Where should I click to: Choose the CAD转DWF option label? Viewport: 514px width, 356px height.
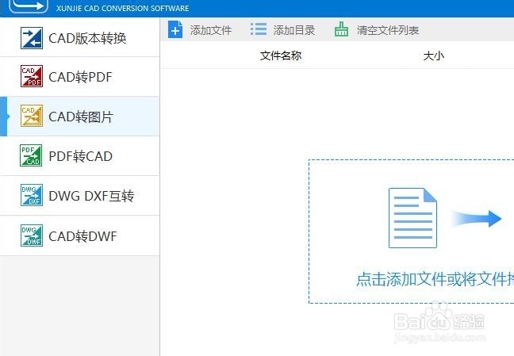pyautogui.click(x=82, y=236)
